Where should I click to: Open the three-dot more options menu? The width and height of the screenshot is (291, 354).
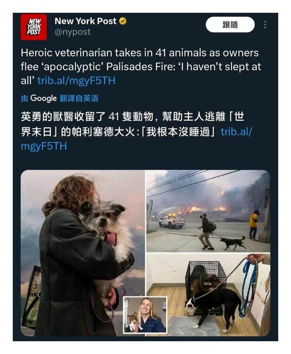click(265, 25)
